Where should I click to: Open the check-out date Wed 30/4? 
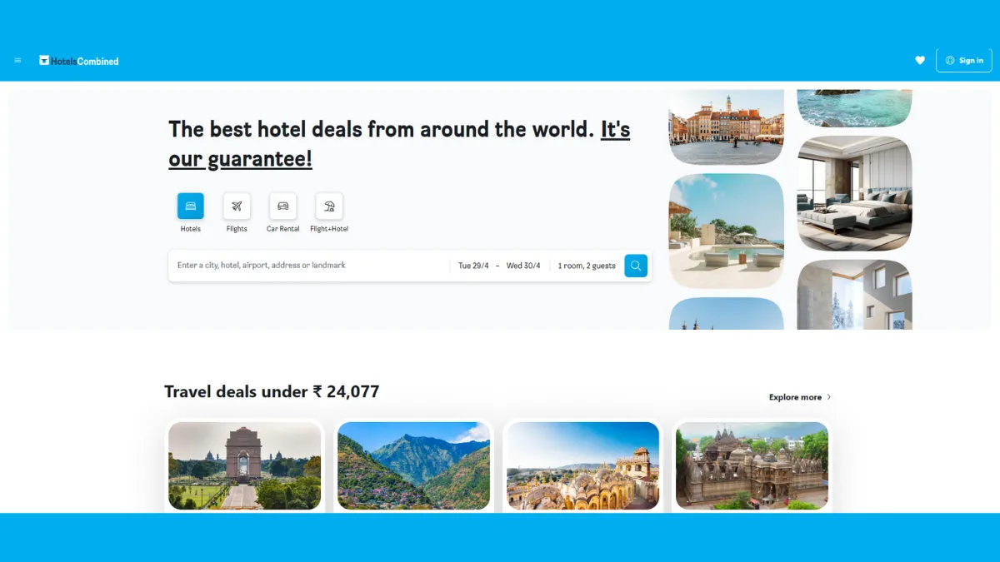[523, 266]
